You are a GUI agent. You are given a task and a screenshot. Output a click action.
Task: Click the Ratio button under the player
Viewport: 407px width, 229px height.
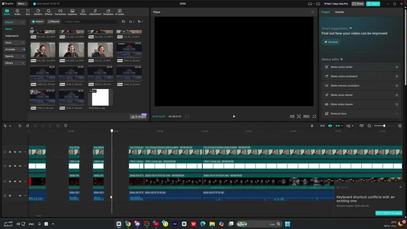tap(306, 116)
